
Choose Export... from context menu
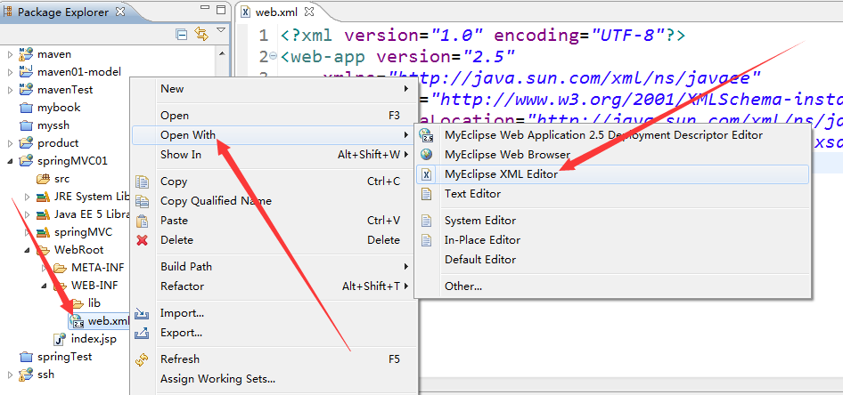point(274,333)
